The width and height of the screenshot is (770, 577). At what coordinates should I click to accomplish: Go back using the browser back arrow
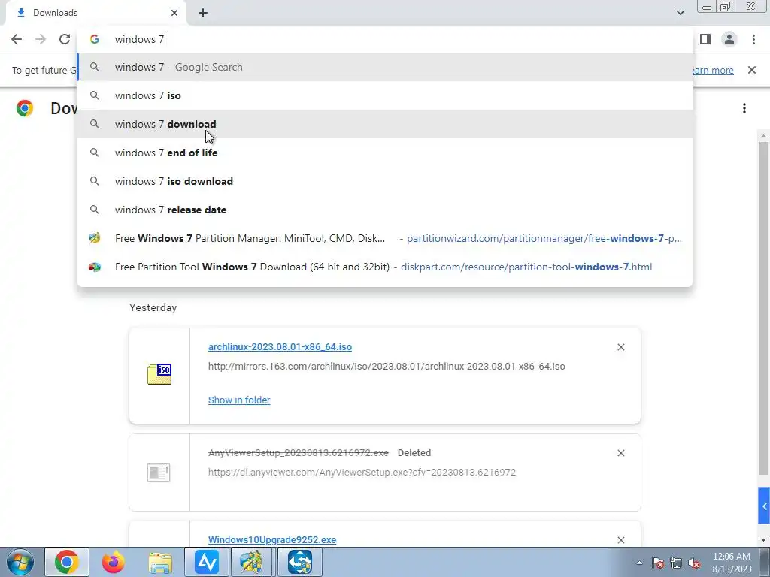coord(17,39)
